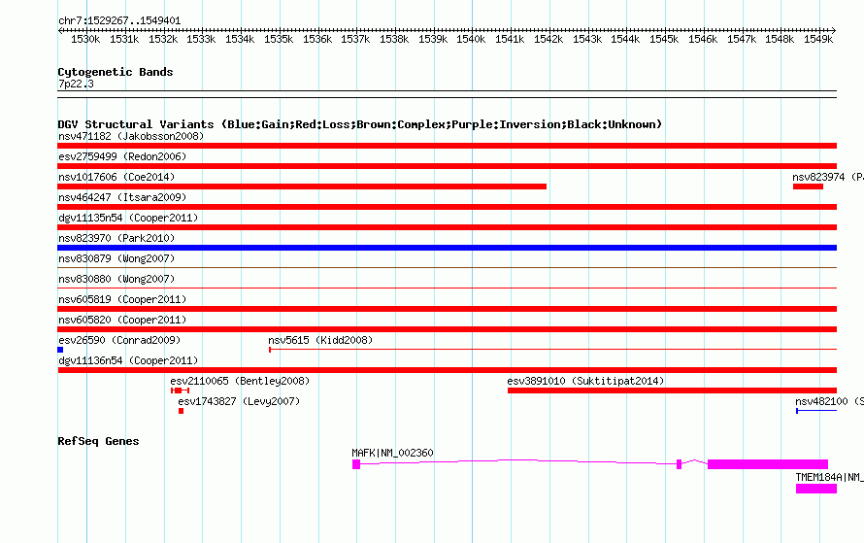Click the nsv5615 (Kidd2008) label
864x543 pixels.
click(320, 340)
